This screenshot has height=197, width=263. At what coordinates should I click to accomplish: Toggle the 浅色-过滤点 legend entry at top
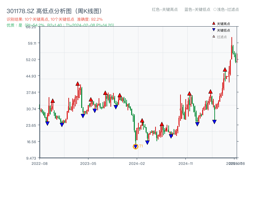(x=226, y=10)
